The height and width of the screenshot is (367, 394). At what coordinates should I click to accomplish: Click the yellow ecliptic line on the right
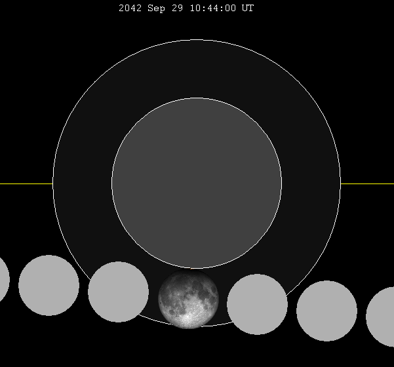[367, 183]
